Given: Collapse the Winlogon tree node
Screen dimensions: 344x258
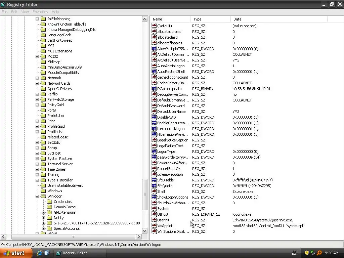Looking at the screenshot, I should pos(37,196).
